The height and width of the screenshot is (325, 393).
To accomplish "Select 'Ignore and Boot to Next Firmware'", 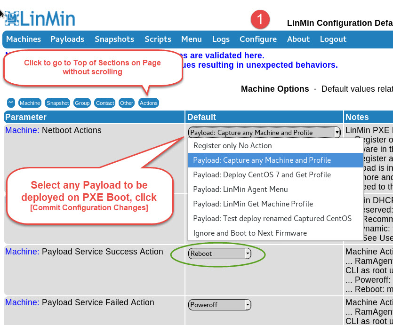I will [250, 233].
